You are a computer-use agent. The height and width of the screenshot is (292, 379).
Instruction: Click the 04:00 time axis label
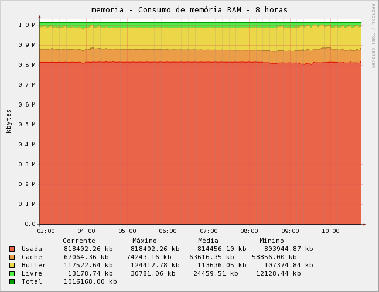tap(86, 231)
